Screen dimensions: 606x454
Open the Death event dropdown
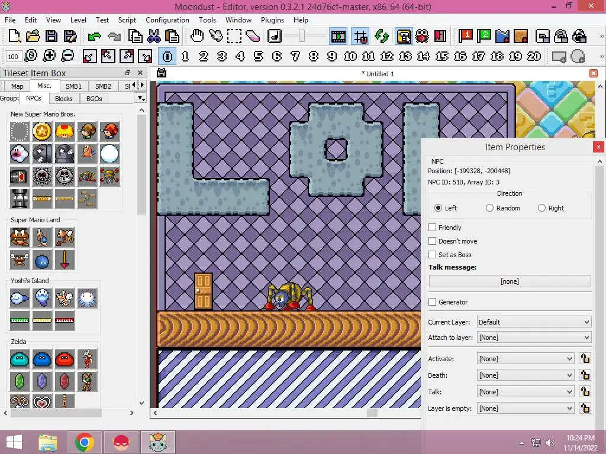pos(526,375)
